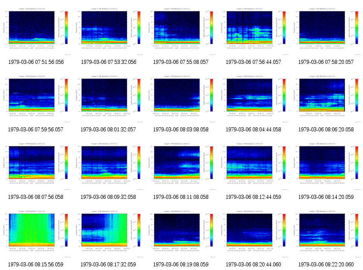Viewport: 363px width, 270px height.
Task: Open the 08:14:20.059 spectrogram thumbnail
Action: (x=326, y=166)
